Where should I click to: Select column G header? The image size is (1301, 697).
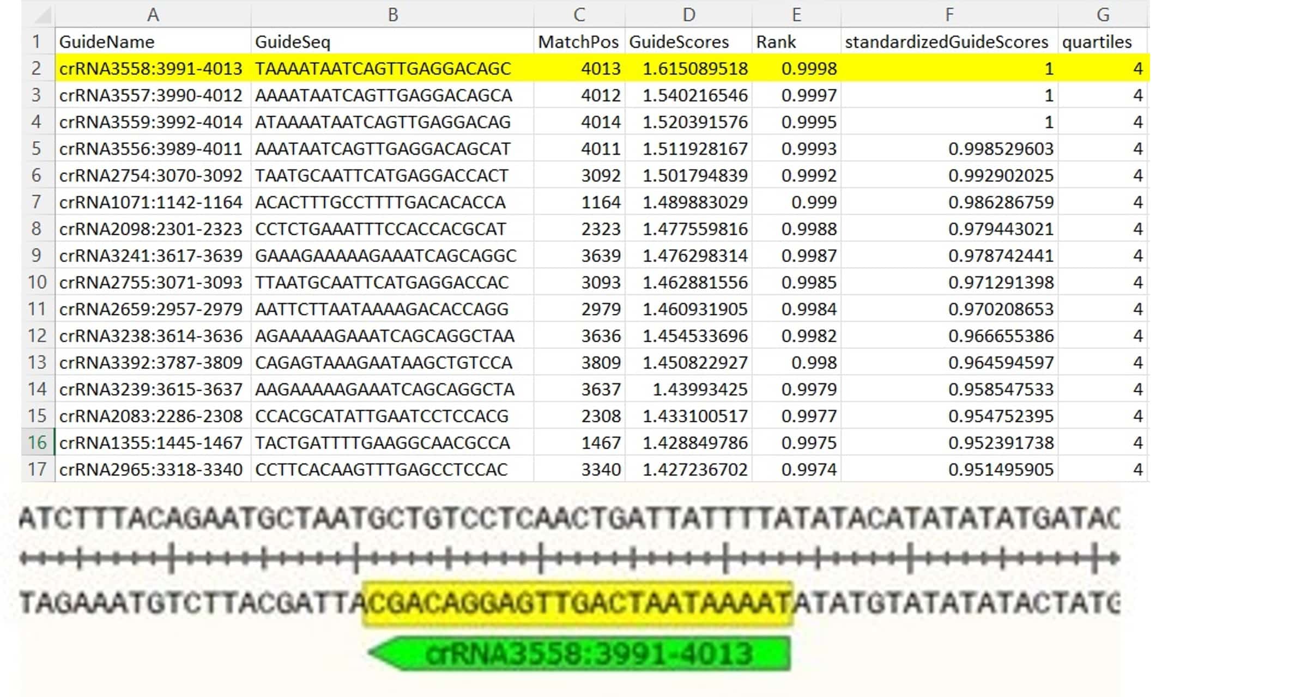tap(1103, 14)
